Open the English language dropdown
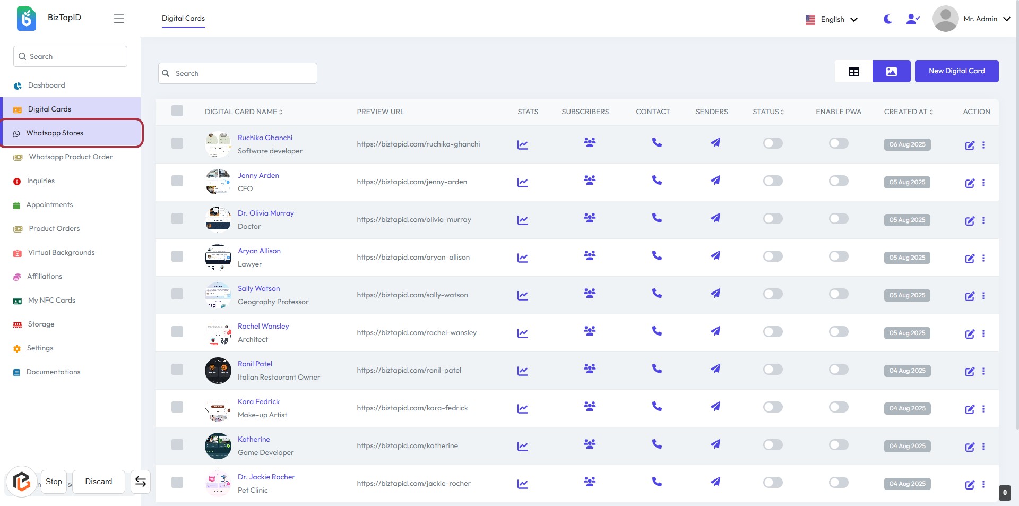This screenshot has height=506, width=1019. [832, 20]
